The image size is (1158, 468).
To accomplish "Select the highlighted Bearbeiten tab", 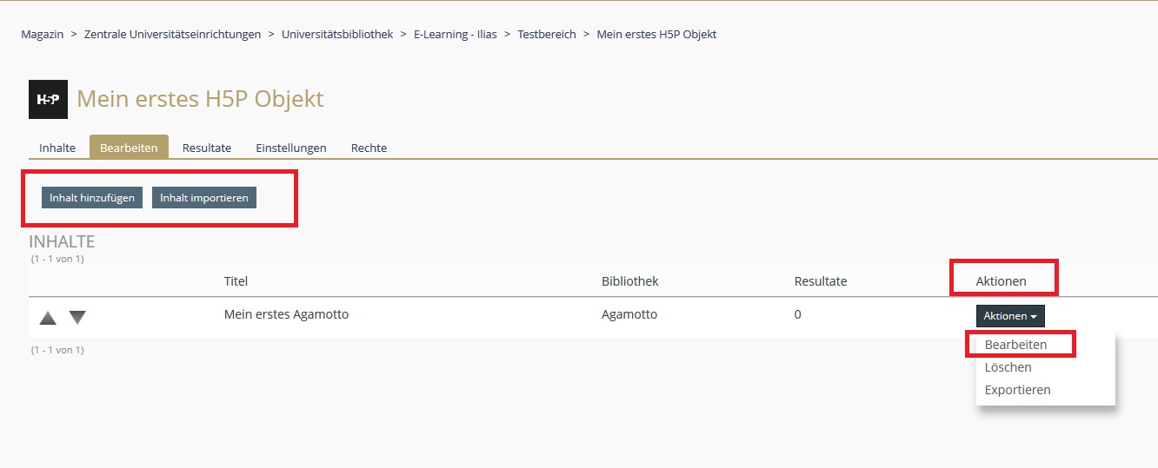I will click(129, 148).
